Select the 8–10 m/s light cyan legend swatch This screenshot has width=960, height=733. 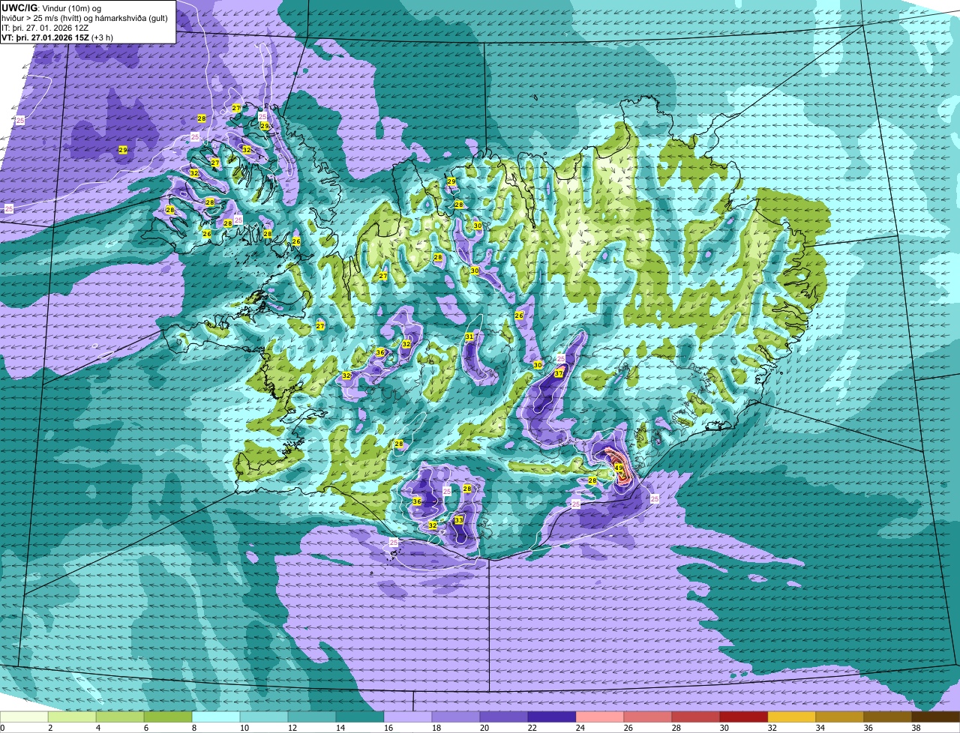click(216, 717)
